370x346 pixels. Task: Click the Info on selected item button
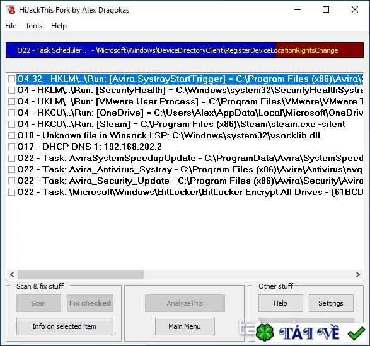(x=65, y=326)
